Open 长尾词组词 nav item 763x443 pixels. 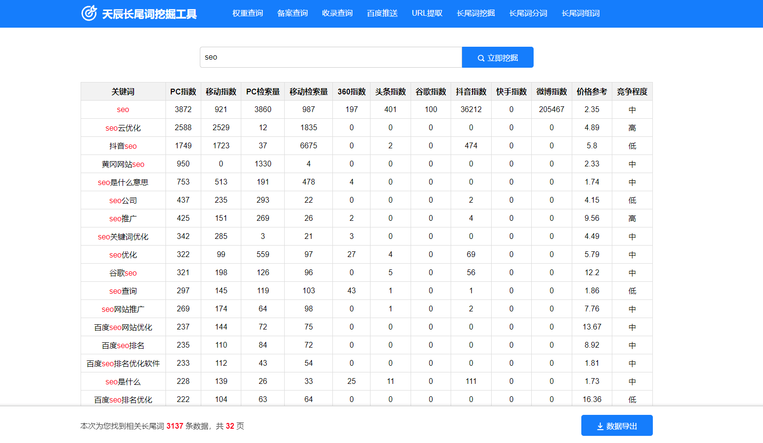[x=581, y=13]
